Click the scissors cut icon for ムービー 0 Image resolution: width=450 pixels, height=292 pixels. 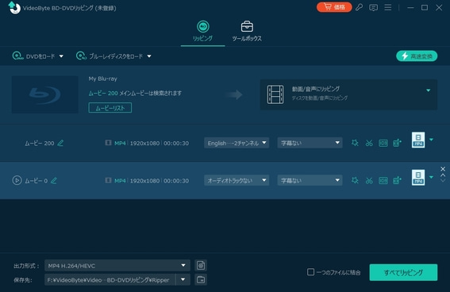[369, 180]
